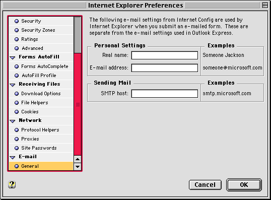Click the Forms AutoFill heading text
This screenshot has height=200, width=271.
39,57
